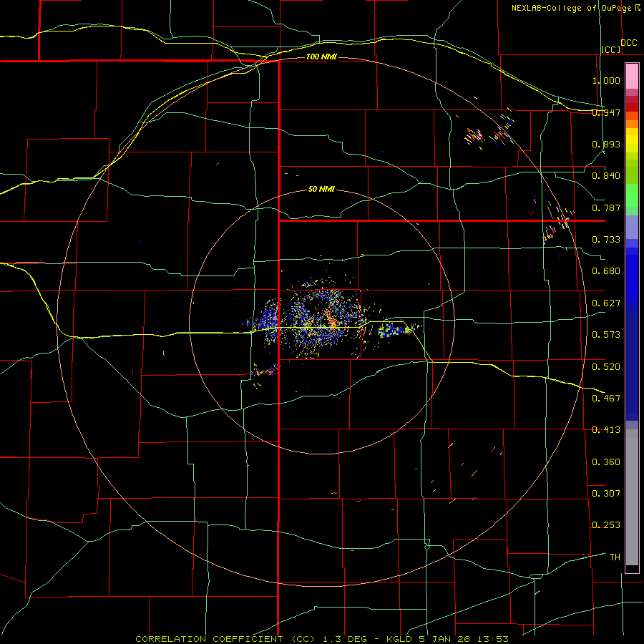Click the TH threshold label
This screenshot has height=644, width=644.
click(x=615, y=557)
